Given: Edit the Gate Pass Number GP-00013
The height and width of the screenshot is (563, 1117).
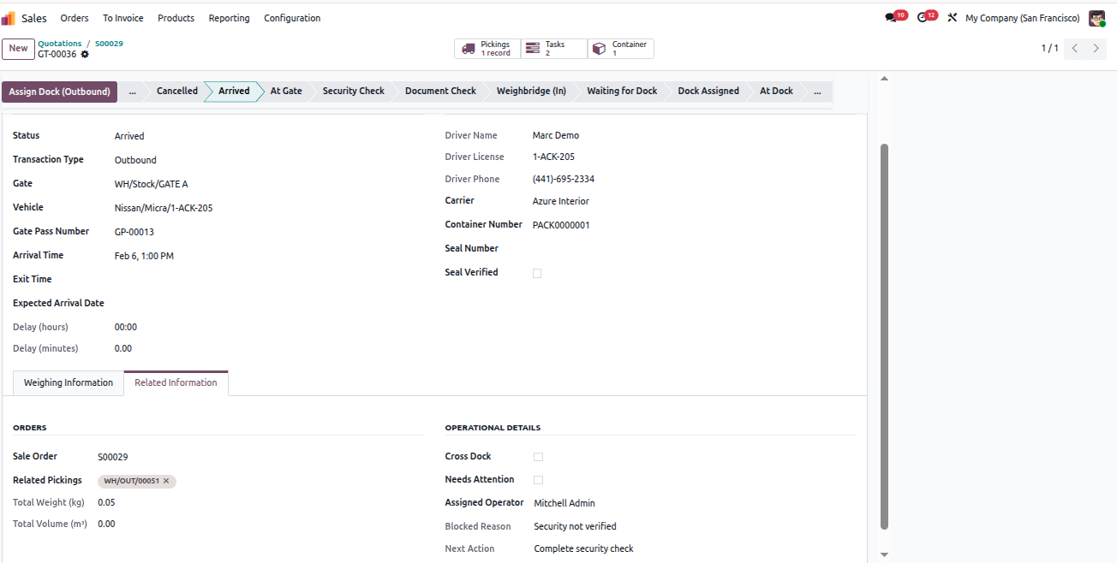Looking at the screenshot, I should click(270, 232).
